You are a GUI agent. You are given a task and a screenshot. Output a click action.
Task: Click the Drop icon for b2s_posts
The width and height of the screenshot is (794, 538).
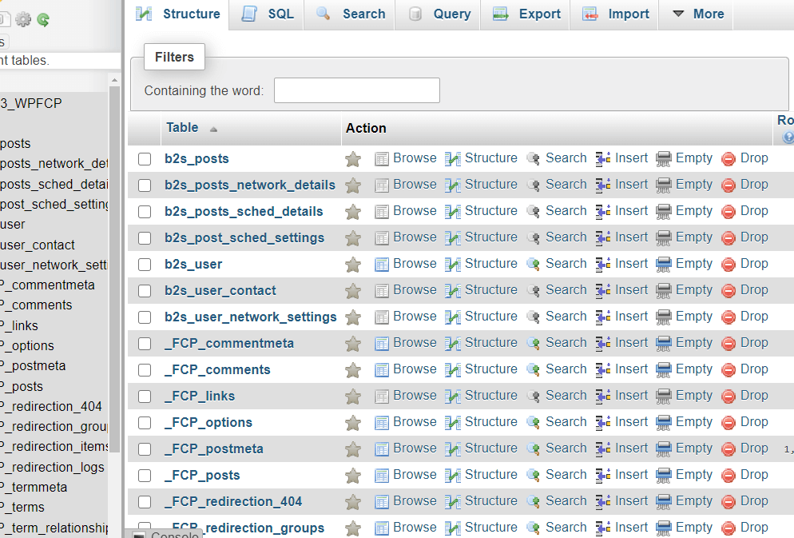coord(728,159)
